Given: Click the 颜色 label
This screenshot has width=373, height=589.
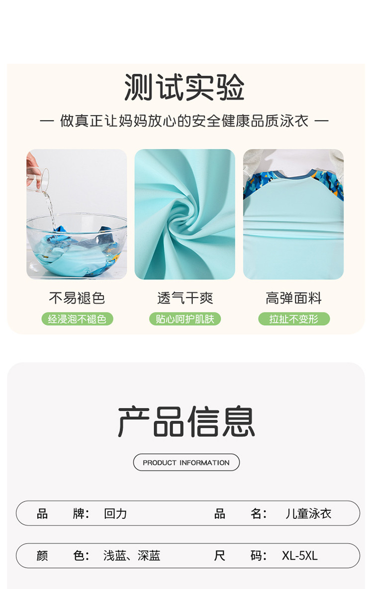Looking at the screenshot, I should point(63,556).
